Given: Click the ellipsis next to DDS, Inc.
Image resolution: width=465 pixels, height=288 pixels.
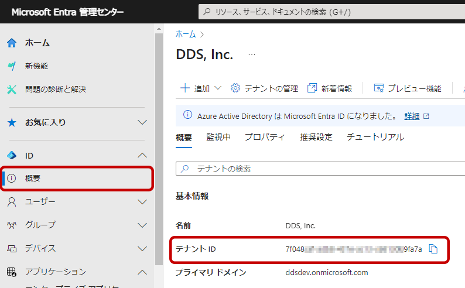Looking at the screenshot, I should pos(252,54).
